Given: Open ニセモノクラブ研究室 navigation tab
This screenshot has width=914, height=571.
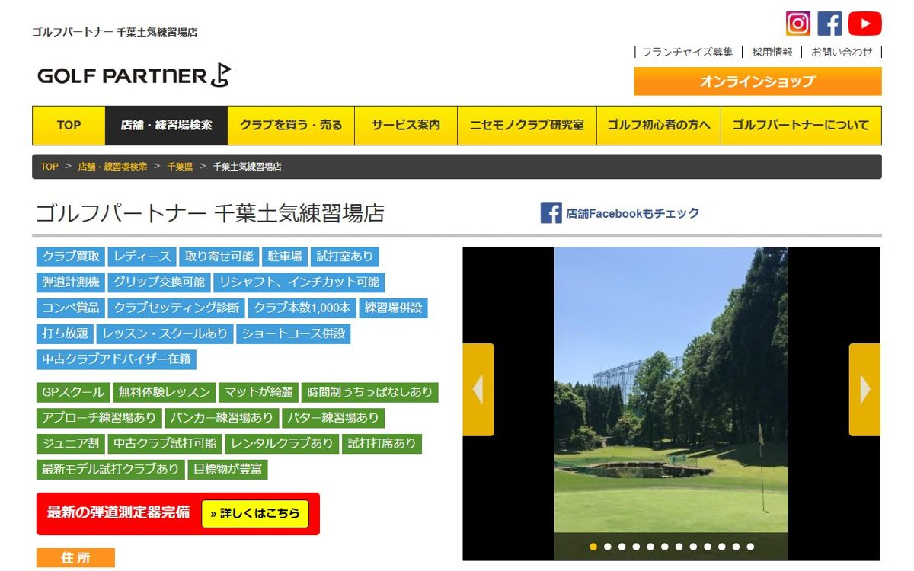Looking at the screenshot, I should point(527,126).
